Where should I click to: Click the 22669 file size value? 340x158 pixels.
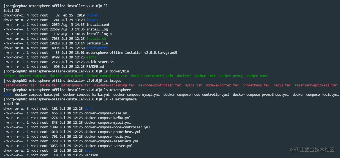tap(55, 29)
